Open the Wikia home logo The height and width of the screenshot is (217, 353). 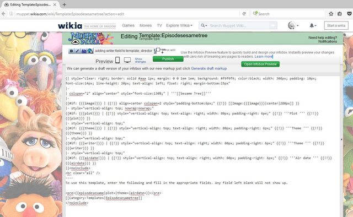(70, 26)
